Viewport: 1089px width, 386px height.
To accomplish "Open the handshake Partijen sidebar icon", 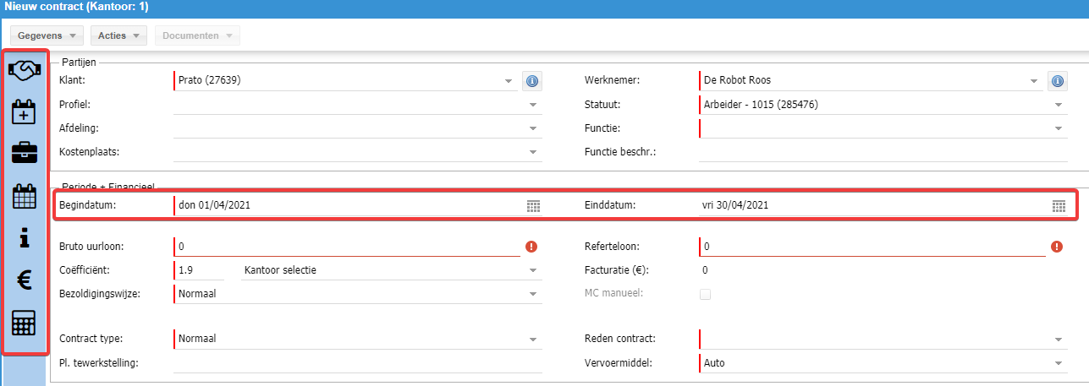I will click(25, 70).
